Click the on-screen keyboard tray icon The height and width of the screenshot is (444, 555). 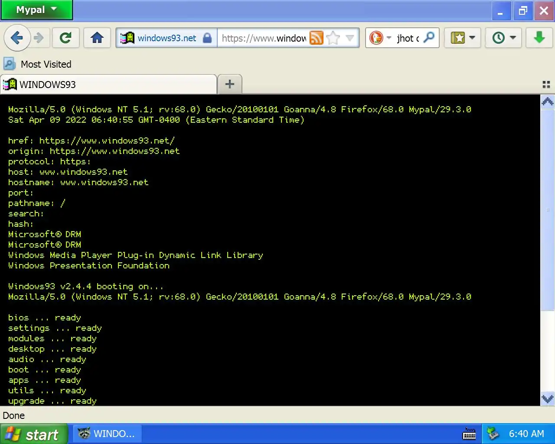coord(469,434)
